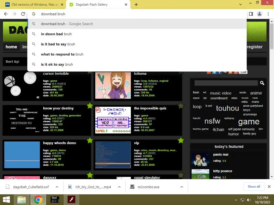This screenshot has width=274, height=205.
Task: Close the downloads bar with the X
Action: point(269,187)
